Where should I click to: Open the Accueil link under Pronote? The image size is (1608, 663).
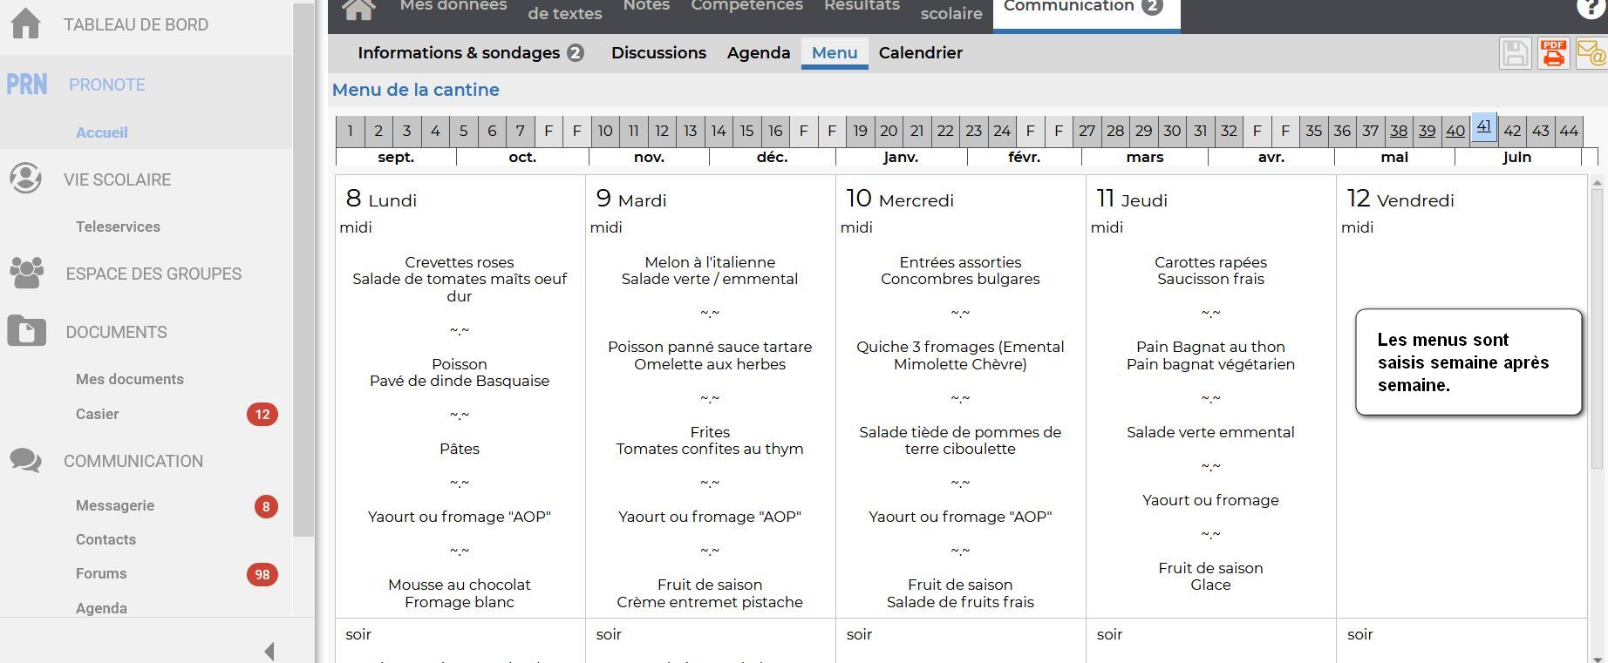pyautogui.click(x=101, y=132)
